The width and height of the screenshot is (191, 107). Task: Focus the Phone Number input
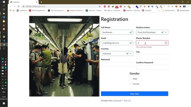coord(152,43)
